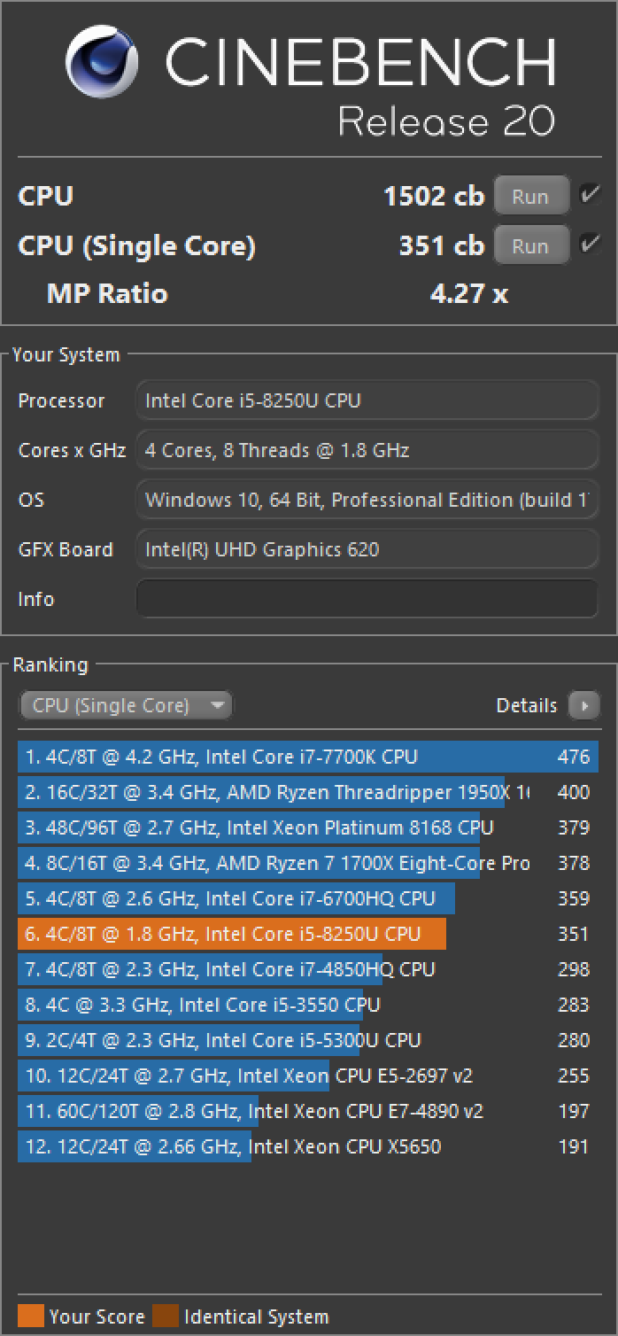Toggle the CPU (Single Core) checkbox
618x1336 pixels.
pos(590,245)
